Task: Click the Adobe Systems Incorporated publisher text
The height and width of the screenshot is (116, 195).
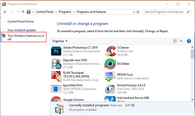Action: click(82, 51)
